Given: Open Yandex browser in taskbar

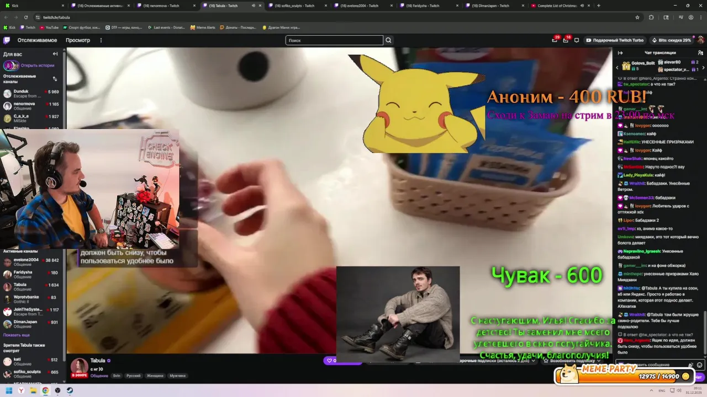Looking at the screenshot, I should 21,390.
